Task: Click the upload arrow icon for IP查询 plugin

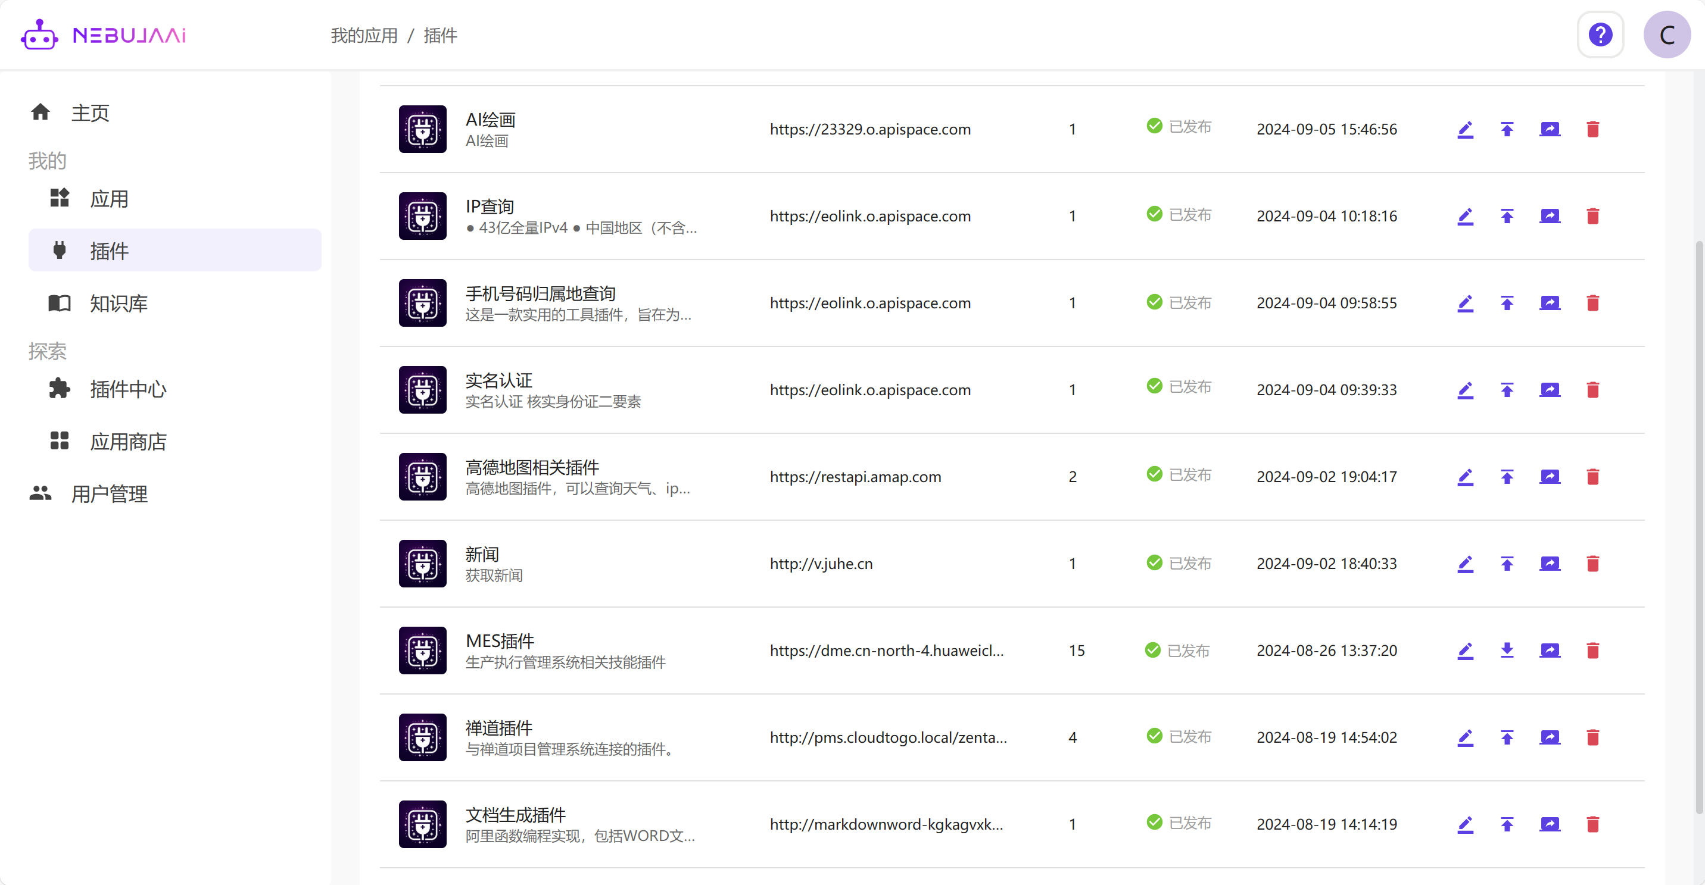Action: (1507, 216)
